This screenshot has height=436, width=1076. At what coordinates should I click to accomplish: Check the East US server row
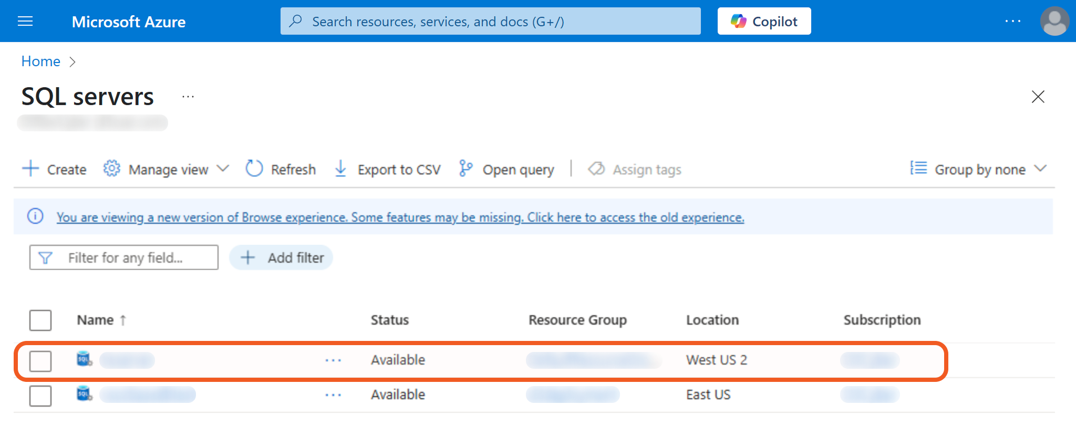[x=40, y=396]
